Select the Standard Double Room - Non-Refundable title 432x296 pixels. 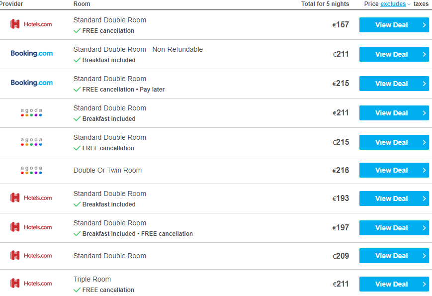click(138, 49)
